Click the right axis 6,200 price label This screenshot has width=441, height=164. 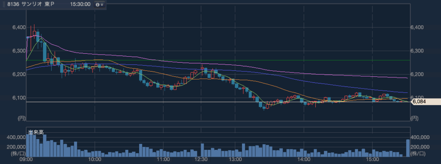coord(417,75)
